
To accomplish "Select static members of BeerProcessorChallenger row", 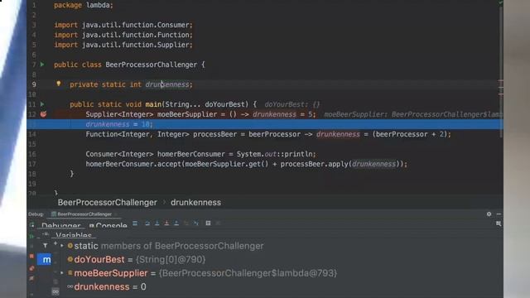I will tap(166, 246).
